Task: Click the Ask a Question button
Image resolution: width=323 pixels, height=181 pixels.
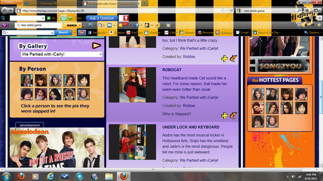Action: [x=102, y=18]
